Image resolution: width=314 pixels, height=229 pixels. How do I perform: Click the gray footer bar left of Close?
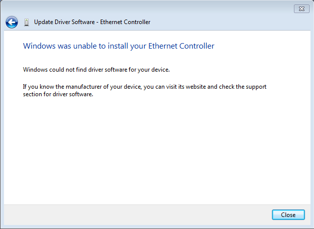click(x=135, y=214)
